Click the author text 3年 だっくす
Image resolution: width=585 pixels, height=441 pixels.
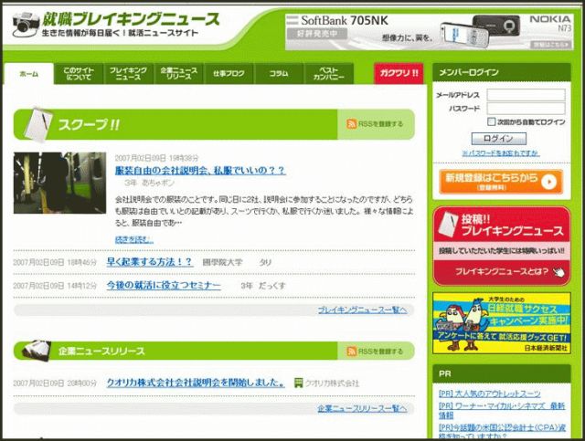click(x=263, y=286)
